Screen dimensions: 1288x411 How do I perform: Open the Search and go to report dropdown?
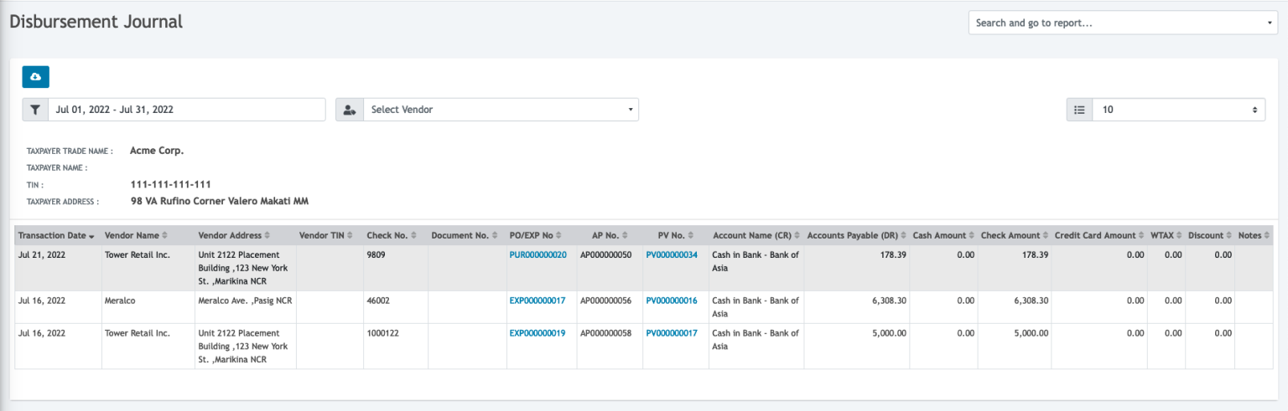[1123, 23]
